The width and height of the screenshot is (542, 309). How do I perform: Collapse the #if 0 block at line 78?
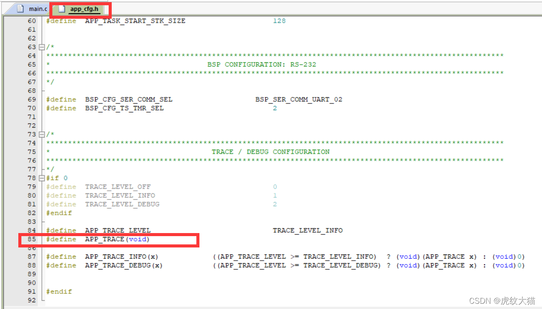42,178
